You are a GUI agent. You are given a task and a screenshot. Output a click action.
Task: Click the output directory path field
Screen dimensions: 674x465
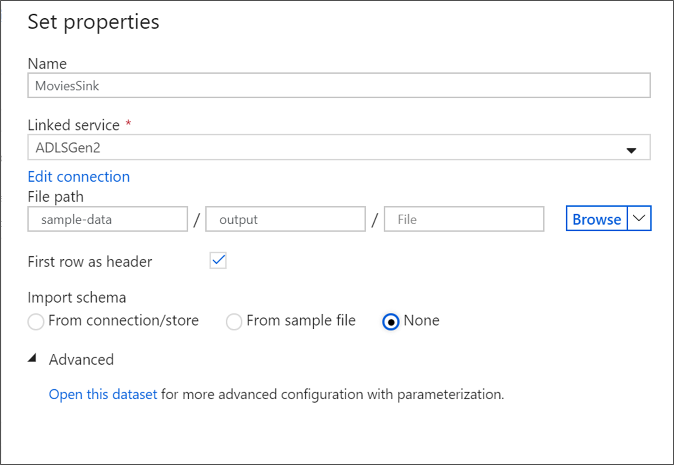pos(285,219)
